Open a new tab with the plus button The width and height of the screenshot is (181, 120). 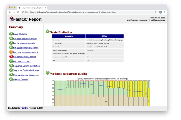click(x=50, y=8)
